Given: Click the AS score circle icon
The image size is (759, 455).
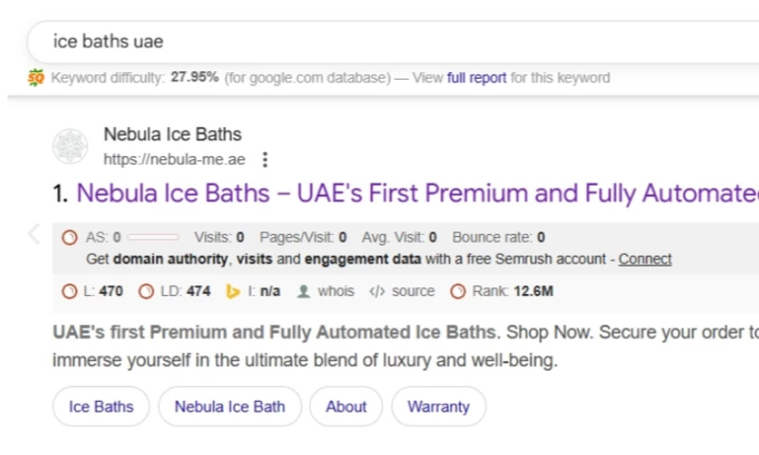Looking at the screenshot, I should click(69, 237).
